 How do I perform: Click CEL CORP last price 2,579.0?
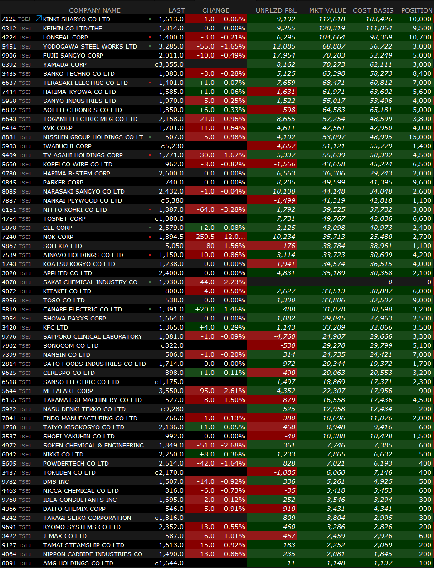click(x=171, y=228)
